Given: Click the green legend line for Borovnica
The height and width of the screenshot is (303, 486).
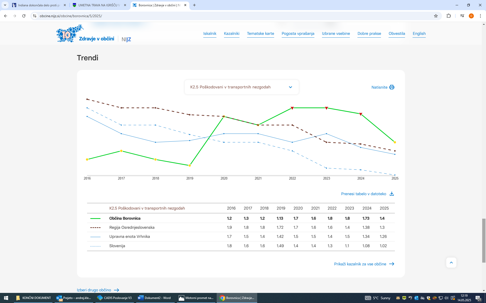Looking at the screenshot, I should click(95, 218).
